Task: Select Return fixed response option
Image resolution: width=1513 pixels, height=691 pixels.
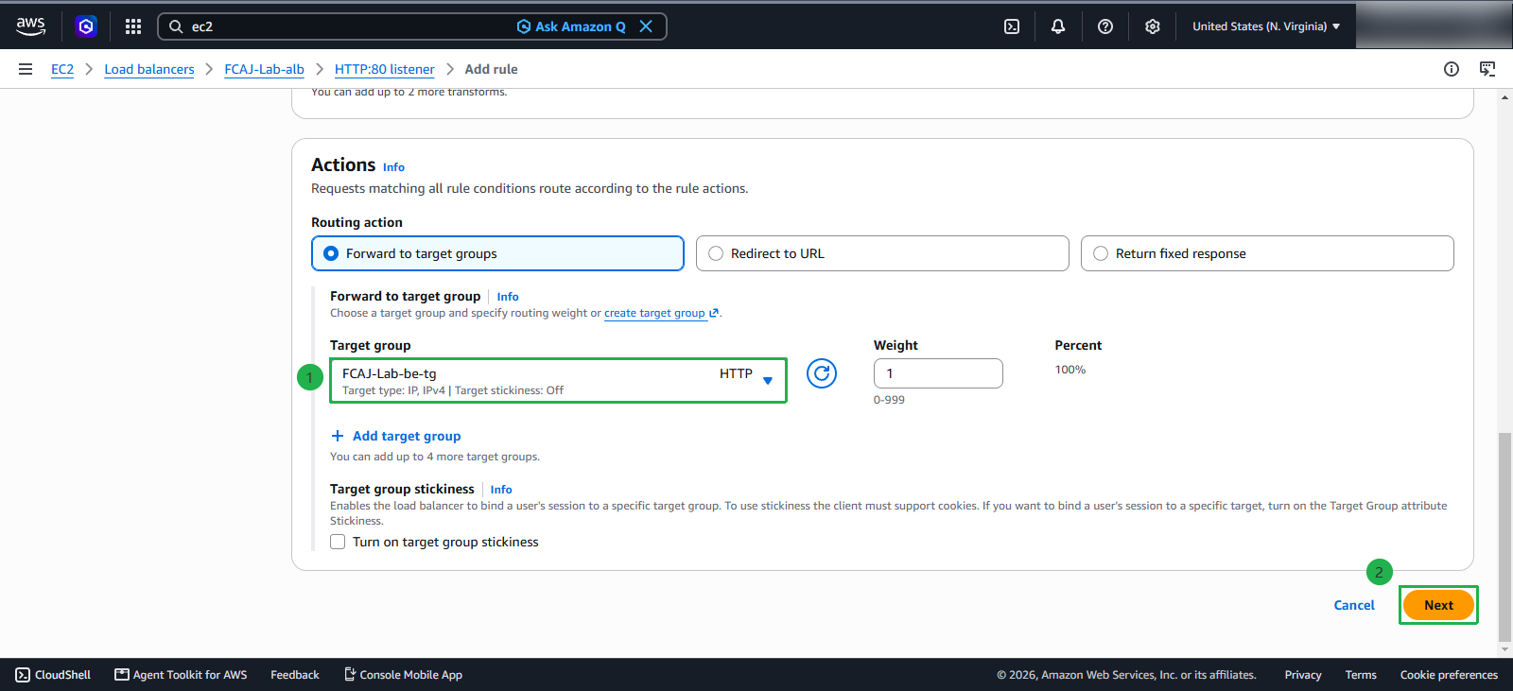Action: (1267, 253)
